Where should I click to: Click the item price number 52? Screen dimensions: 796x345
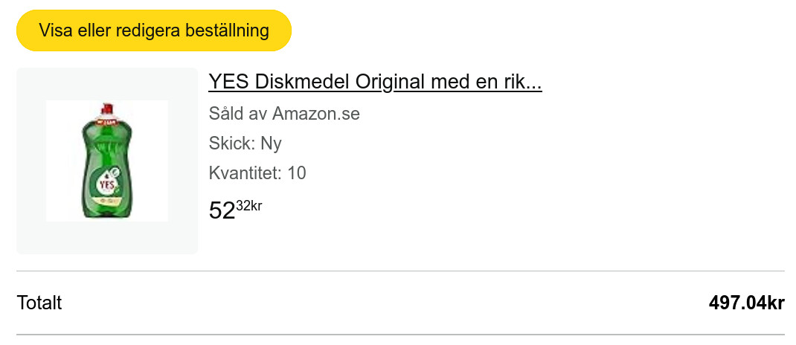pyautogui.click(x=222, y=211)
